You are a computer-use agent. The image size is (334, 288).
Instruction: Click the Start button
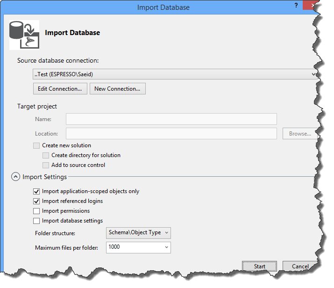259,266
